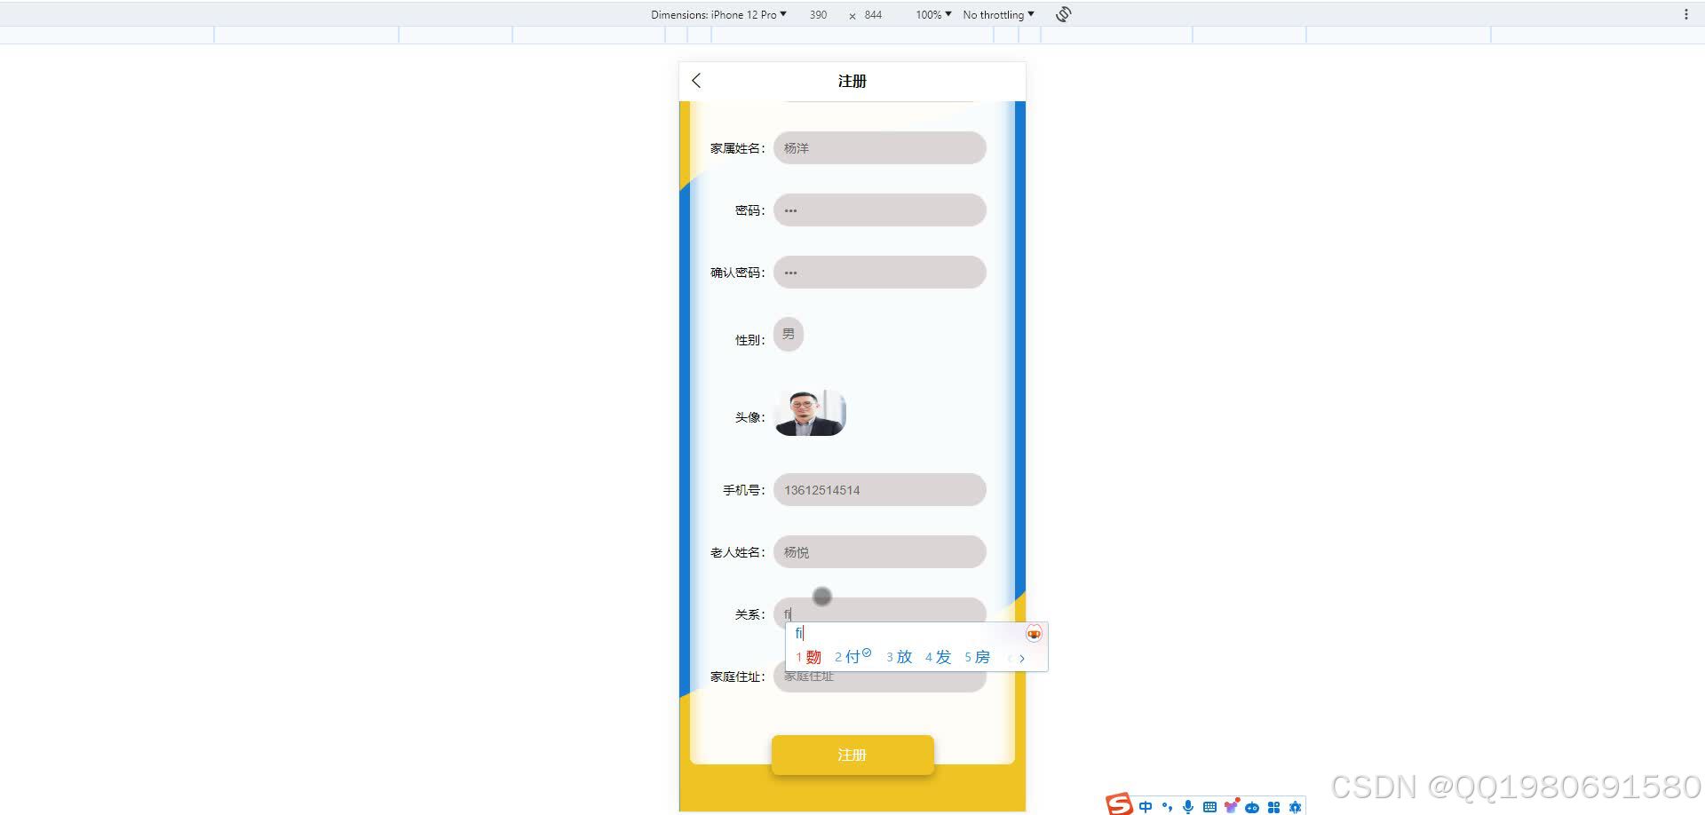The height and width of the screenshot is (815, 1705).
Task: Click the back arrow beside 注册 title
Action: tap(696, 81)
